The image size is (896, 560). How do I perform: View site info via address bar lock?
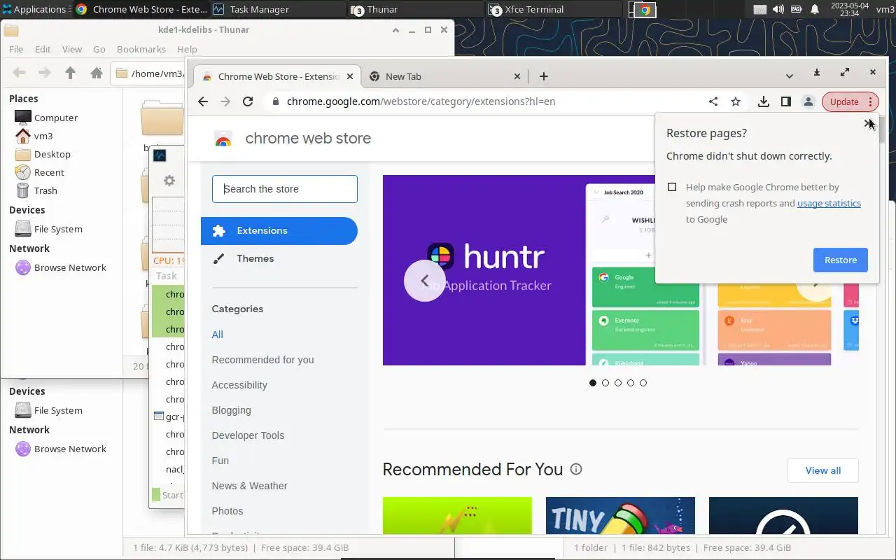pos(275,101)
